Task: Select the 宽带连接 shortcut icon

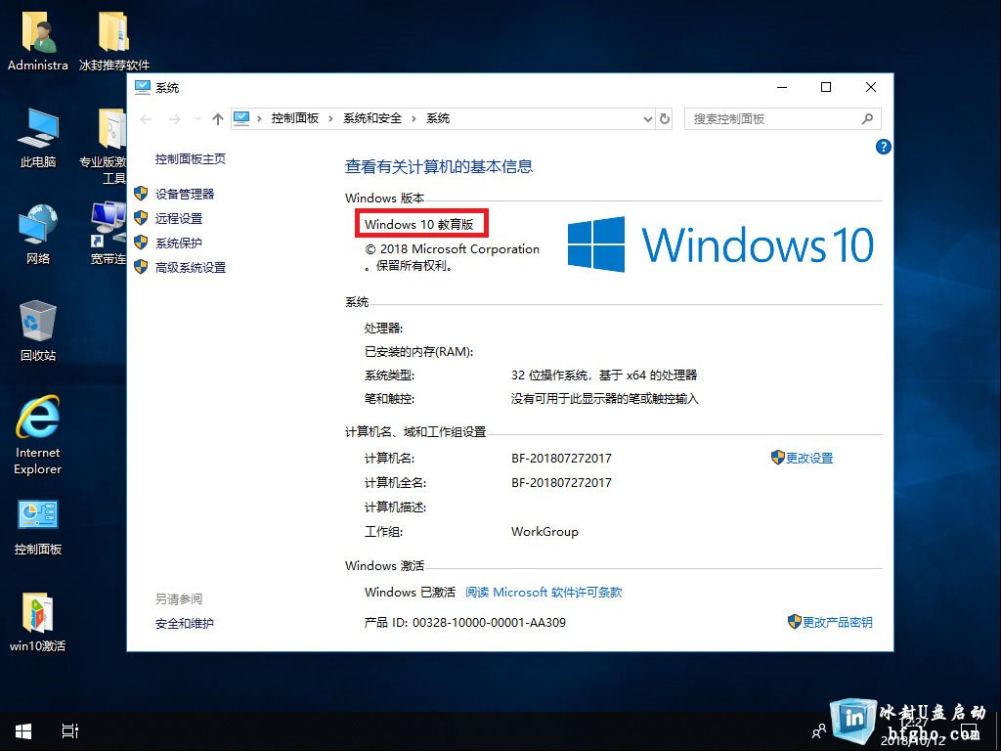Action: coord(108,234)
